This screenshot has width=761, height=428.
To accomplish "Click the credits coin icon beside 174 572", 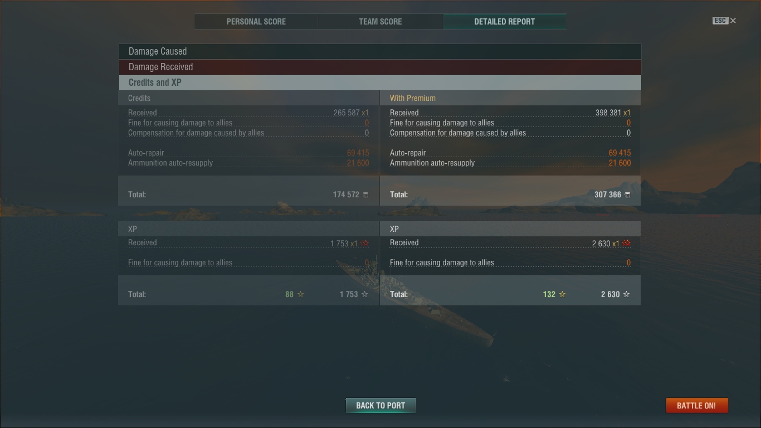I will pyautogui.click(x=365, y=194).
